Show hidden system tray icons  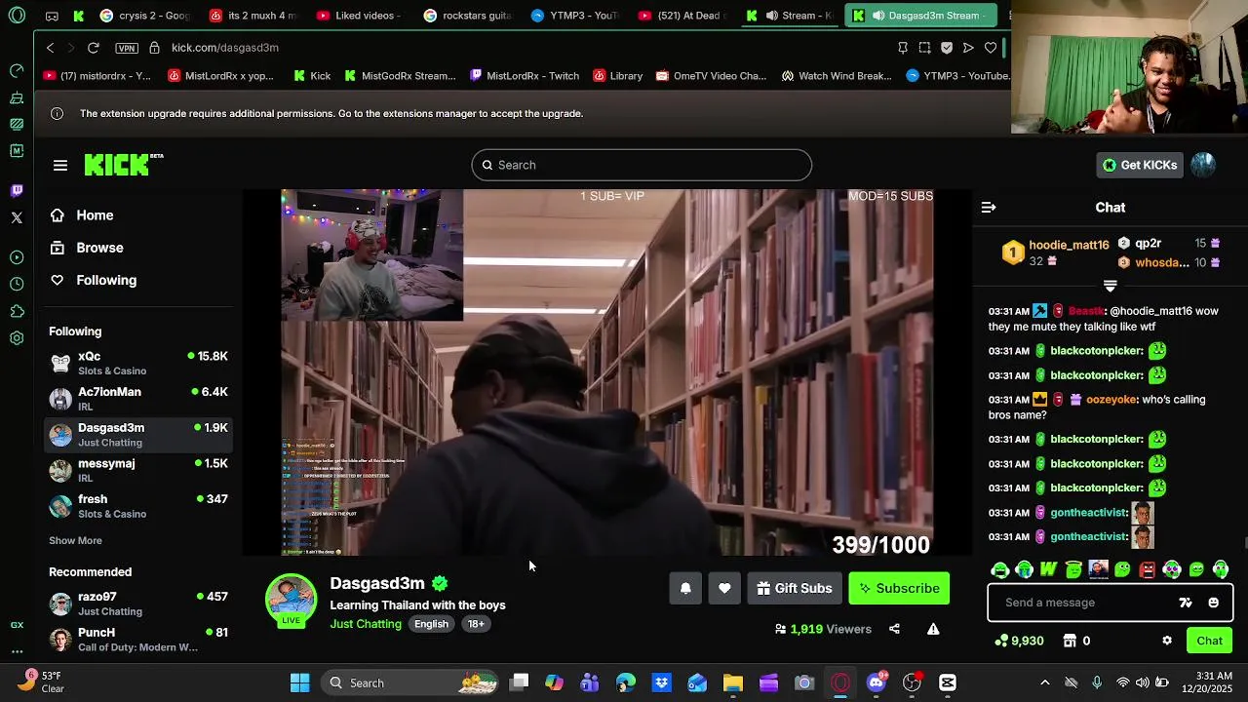pyautogui.click(x=1045, y=682)
